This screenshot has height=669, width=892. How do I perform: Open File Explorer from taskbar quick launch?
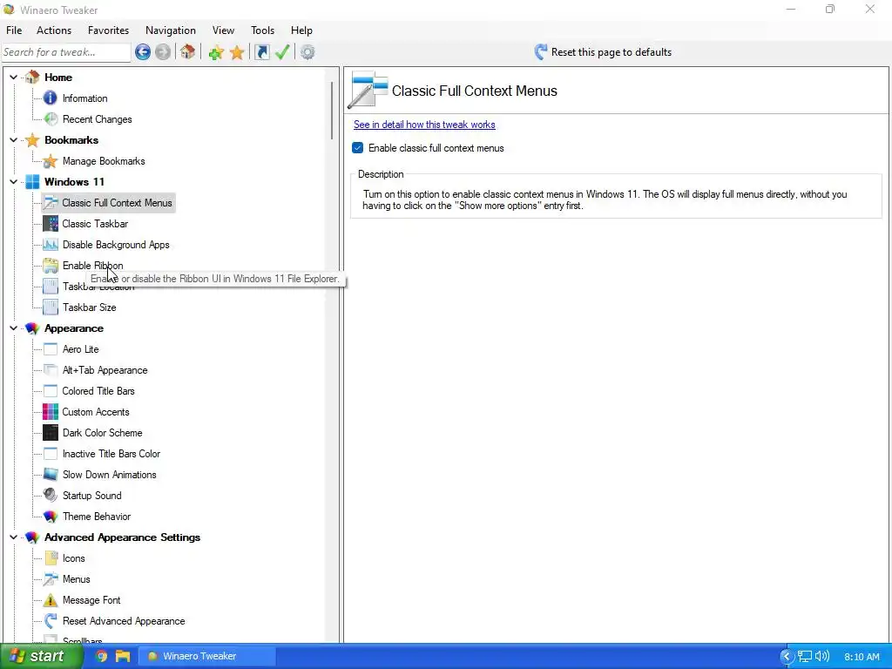[x=123, y=656]
